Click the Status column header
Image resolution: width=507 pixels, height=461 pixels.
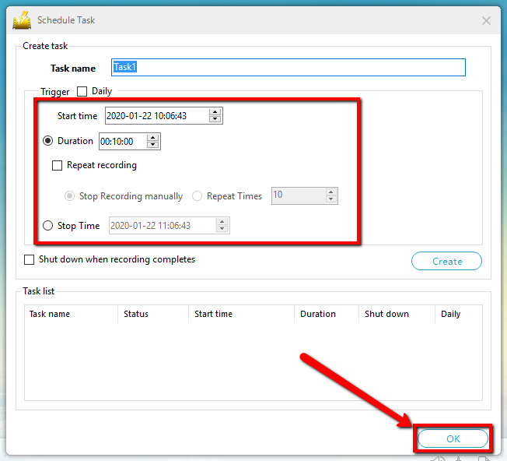click(x=135, y=314)
